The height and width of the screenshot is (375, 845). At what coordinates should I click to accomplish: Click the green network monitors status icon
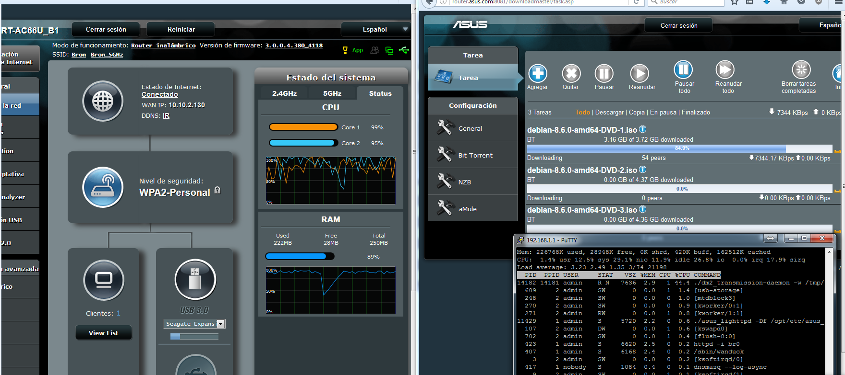pos(389,50)
